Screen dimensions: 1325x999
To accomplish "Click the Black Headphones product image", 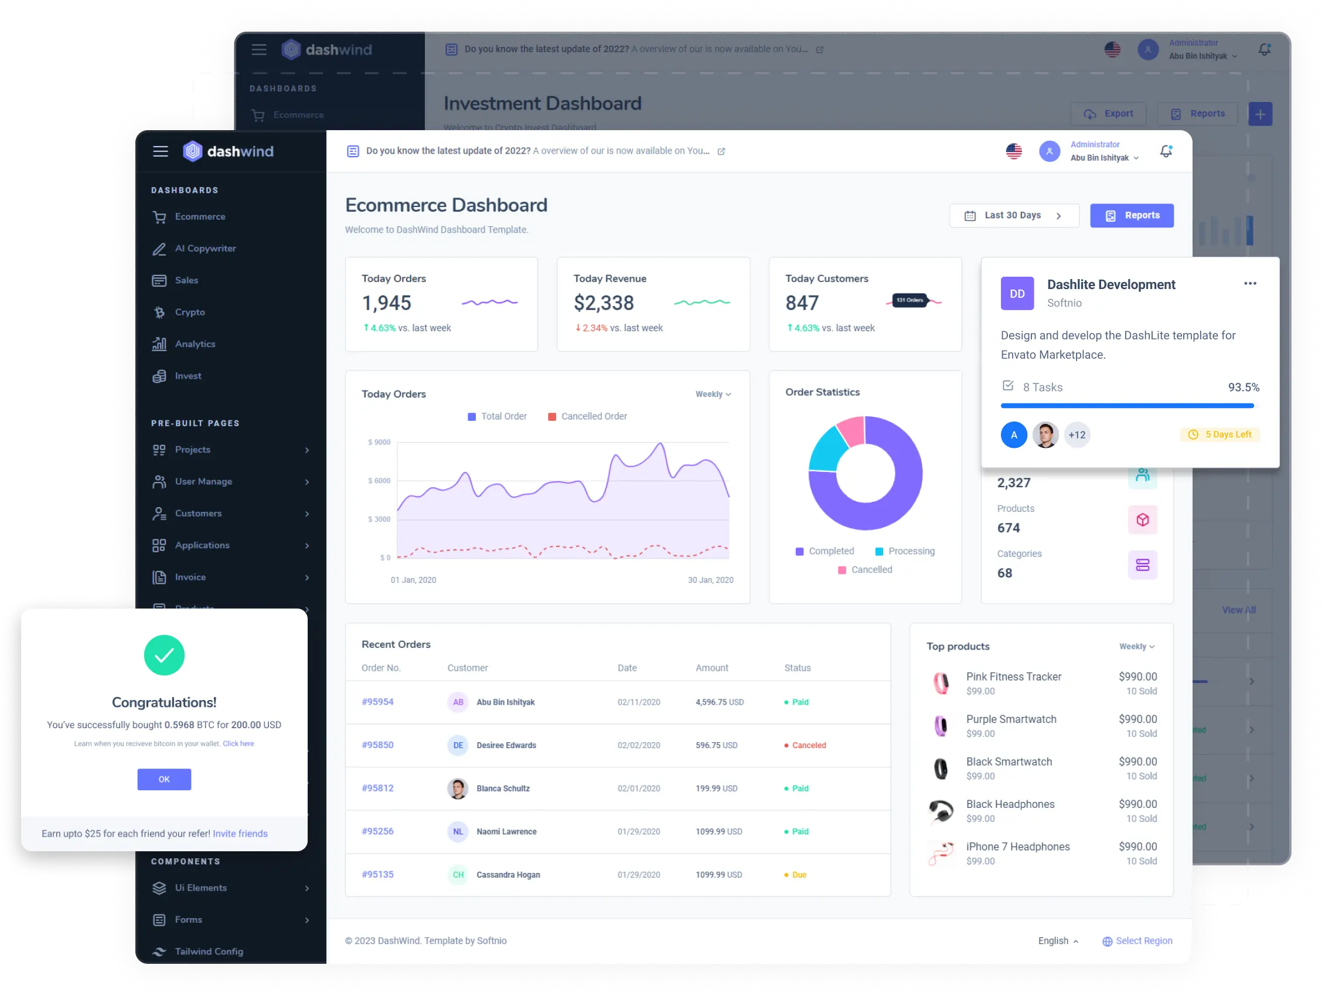I will coord(941,811).
